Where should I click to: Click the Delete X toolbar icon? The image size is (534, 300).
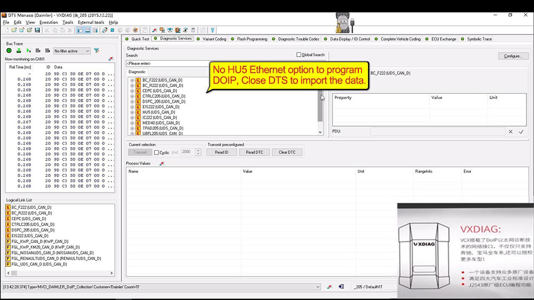tap(70, 30)
